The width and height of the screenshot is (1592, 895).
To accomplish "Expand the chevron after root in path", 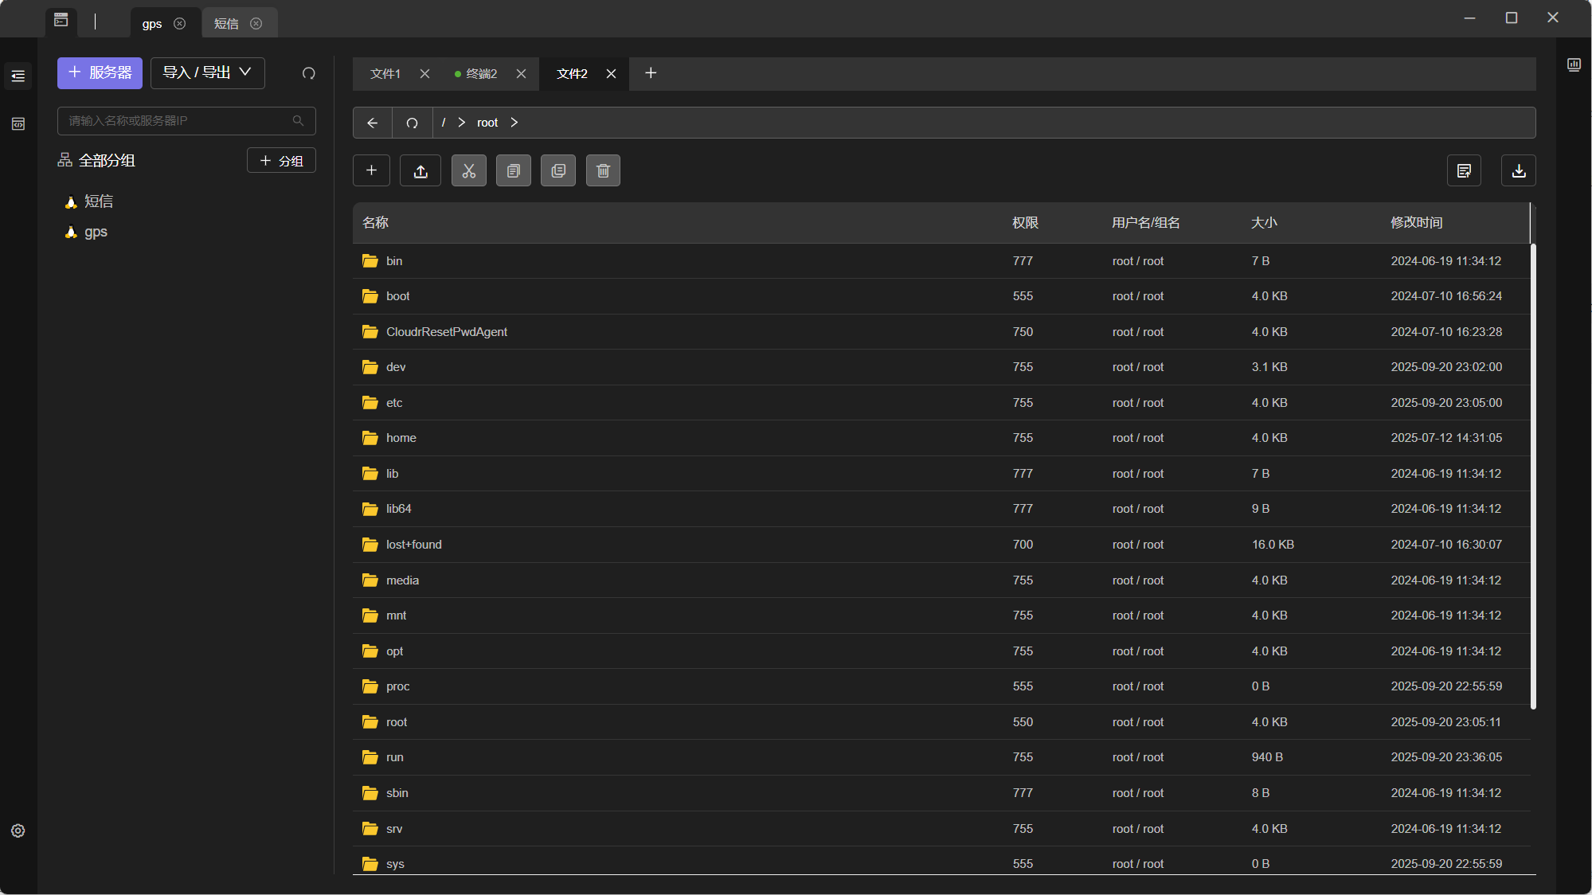I will pyautogui.click(x=514, y=123).
